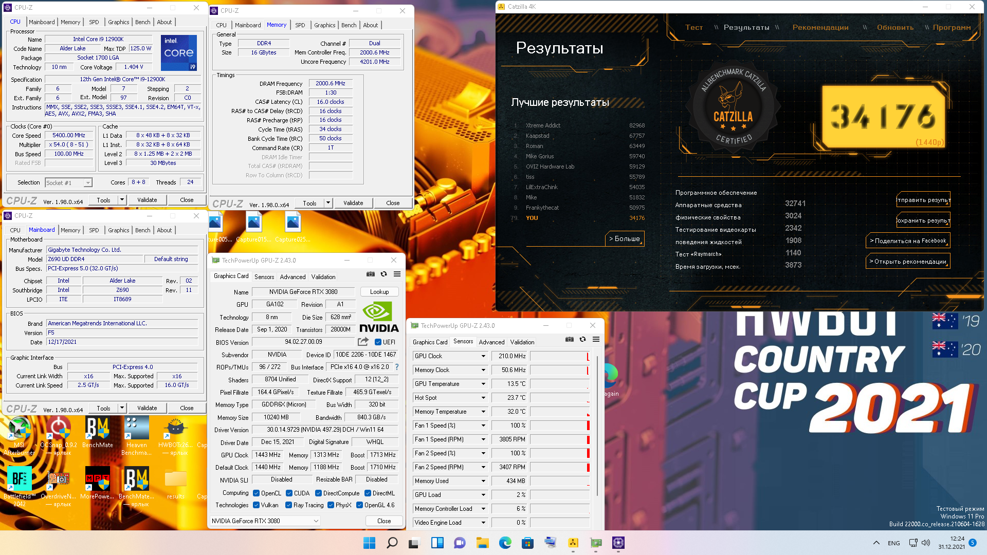Open Рекомендации tab in Catzilla
Viewport: 987px width, 555px height.
coord(820,28)
